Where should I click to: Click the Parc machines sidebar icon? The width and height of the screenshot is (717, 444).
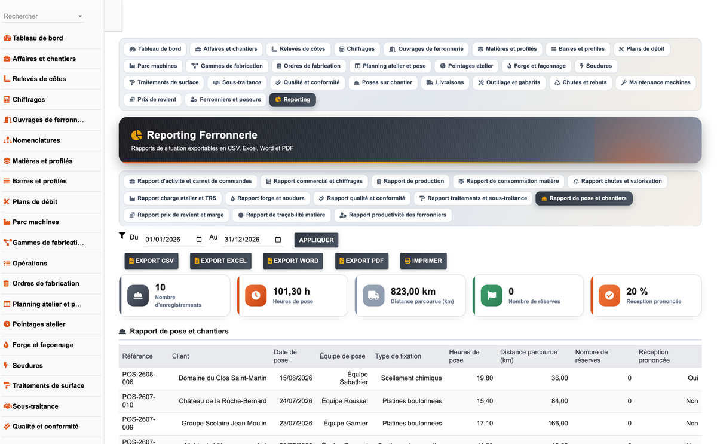click(x=7, y=222)
